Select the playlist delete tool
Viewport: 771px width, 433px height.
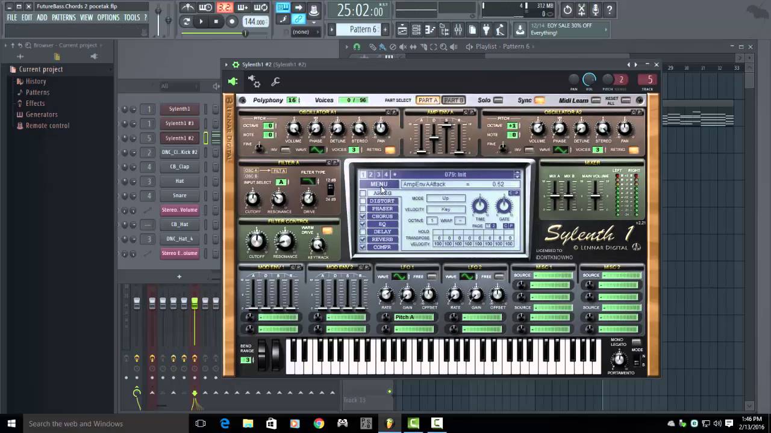pos(393,46)
